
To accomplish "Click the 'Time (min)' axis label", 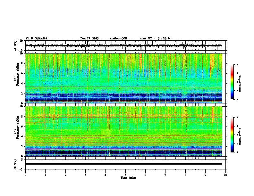I will click(128, 178).
